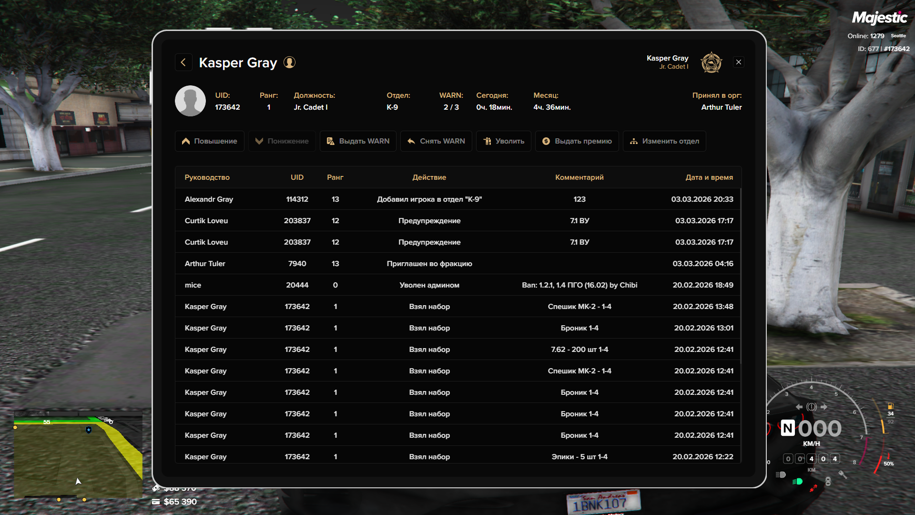Click the Уволить fire-employee icon
Screen dimensions: 915x515
point(487,141)
